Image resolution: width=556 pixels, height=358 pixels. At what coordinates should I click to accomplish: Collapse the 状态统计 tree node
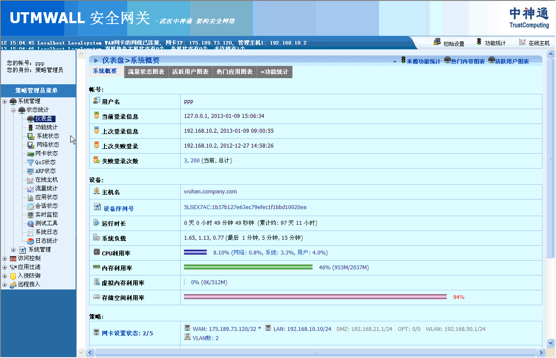[14, 110]
